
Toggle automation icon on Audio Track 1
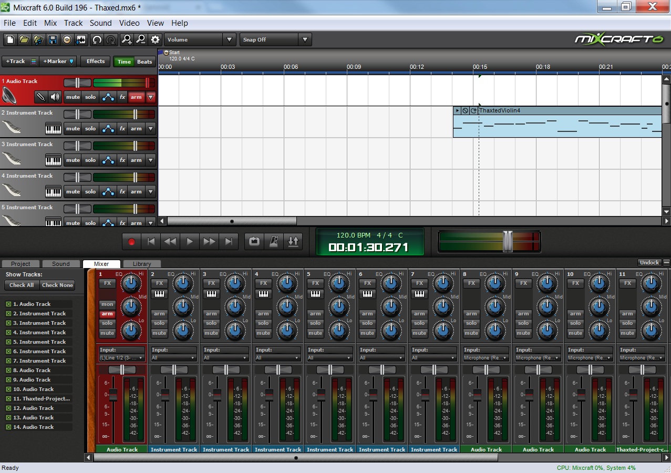click(x=108, y=97)
